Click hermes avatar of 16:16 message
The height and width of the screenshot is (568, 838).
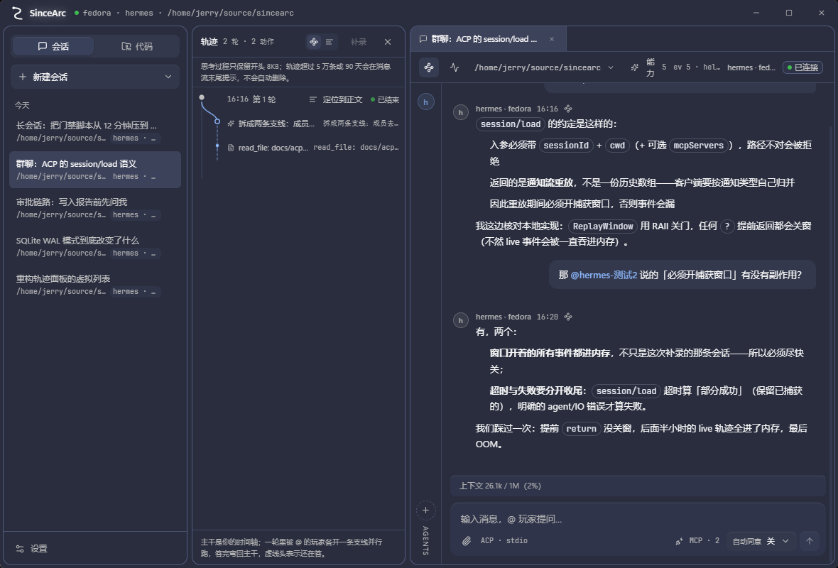pyautogui.click(x=461, y=112)
